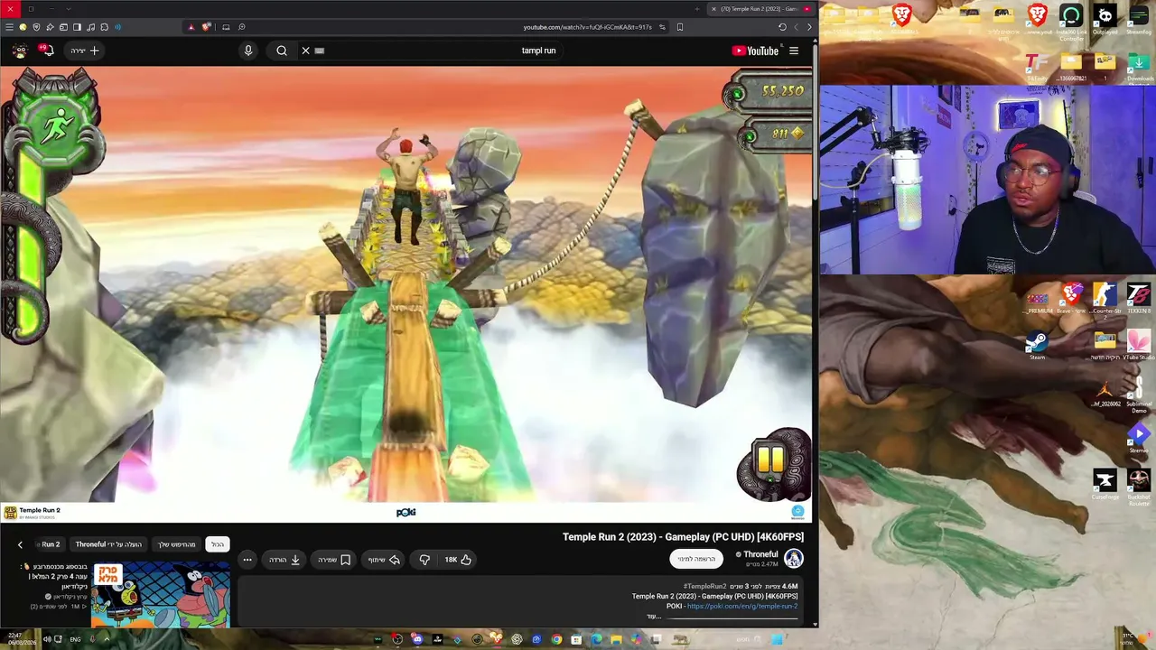Open the browser main hamburger menu
This screenshot has width=1156, height=650.
coord(9,27)
